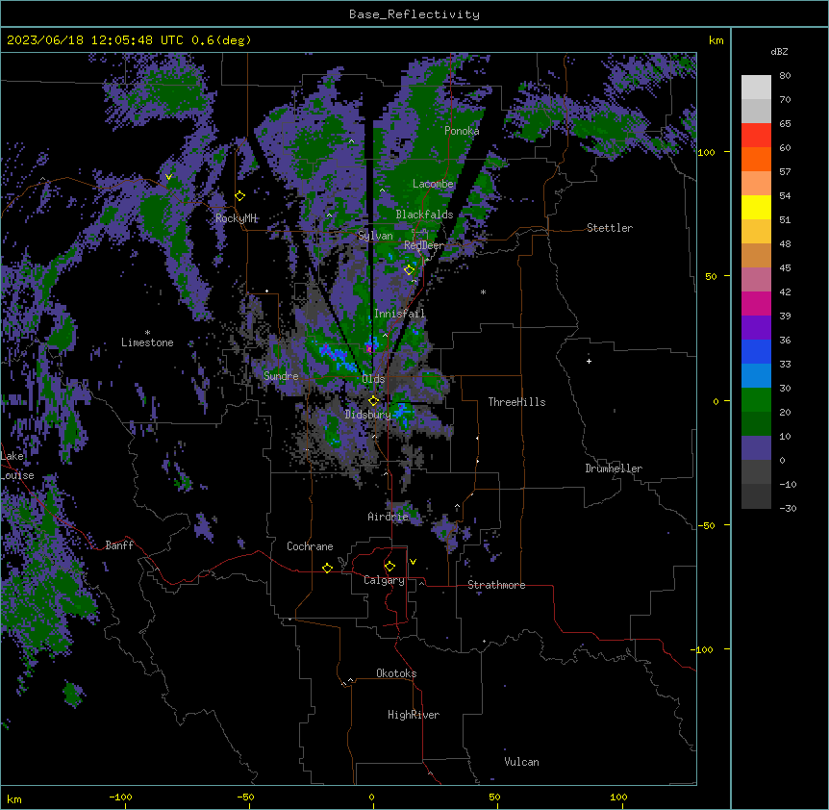Image resolution: width=829 pixels, height=810 pixels.
Task: Pick the bright green legend swatch above 20
Action: pos(756,400)
